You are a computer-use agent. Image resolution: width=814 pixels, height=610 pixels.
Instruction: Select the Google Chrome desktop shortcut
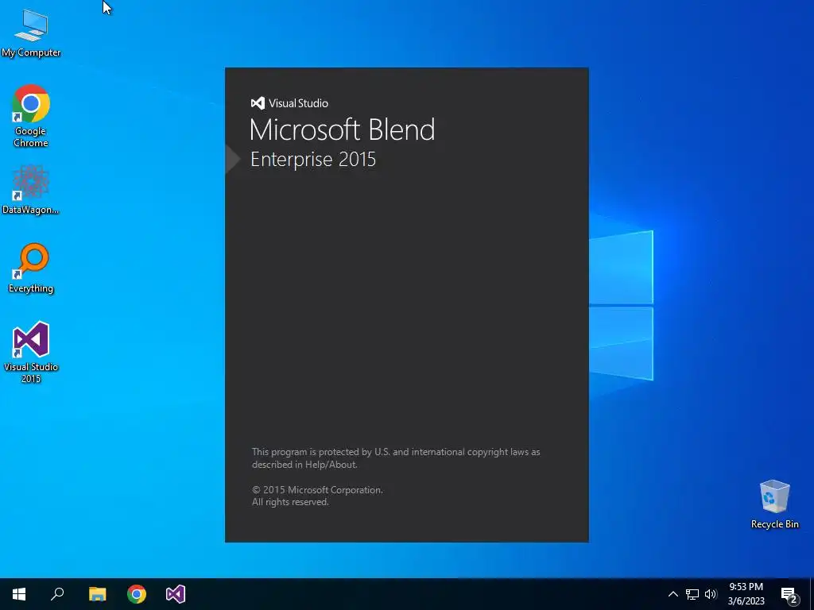pos(31,115)
